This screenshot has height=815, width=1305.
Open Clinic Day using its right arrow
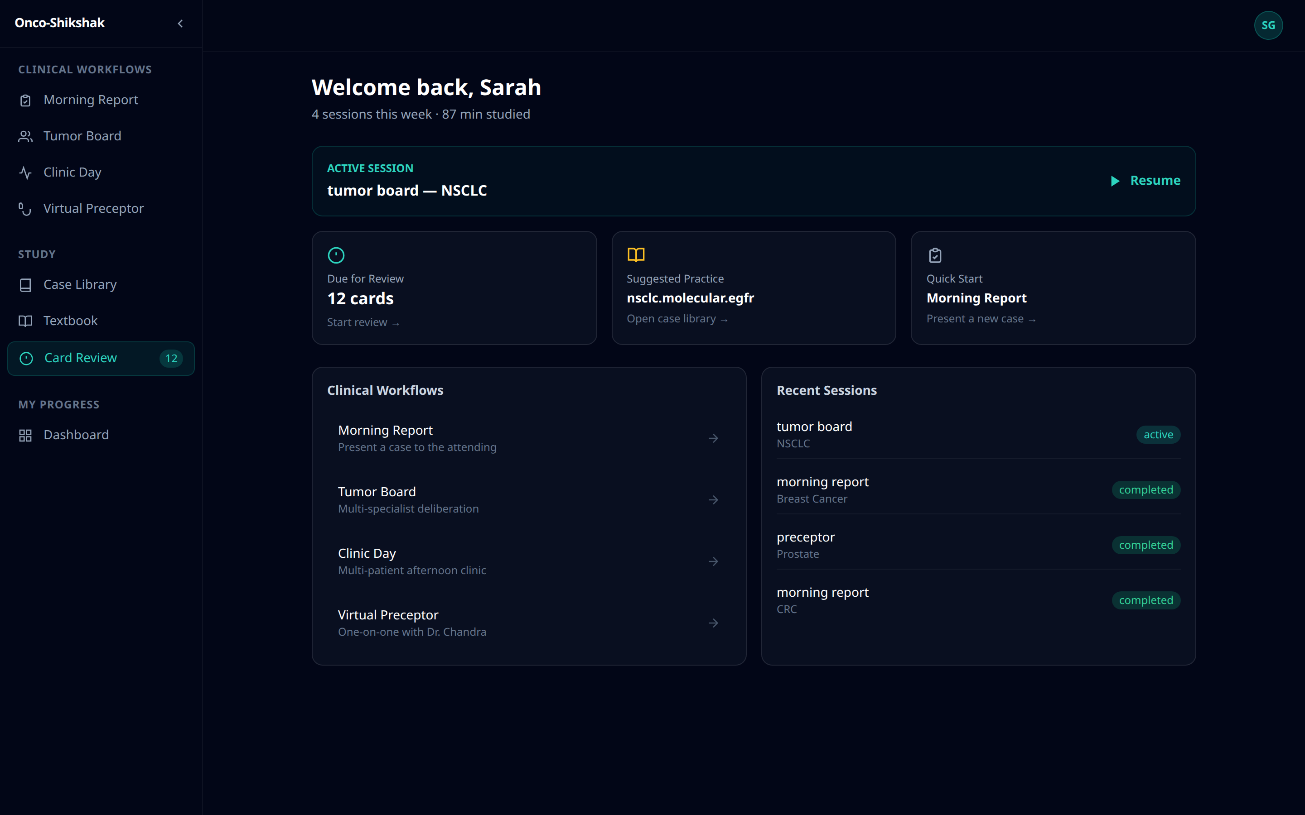[713, 561]
